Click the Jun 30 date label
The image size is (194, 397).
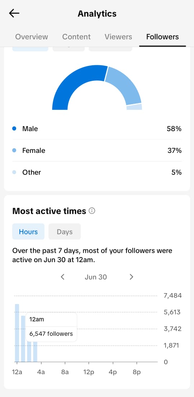pos(96,277)
